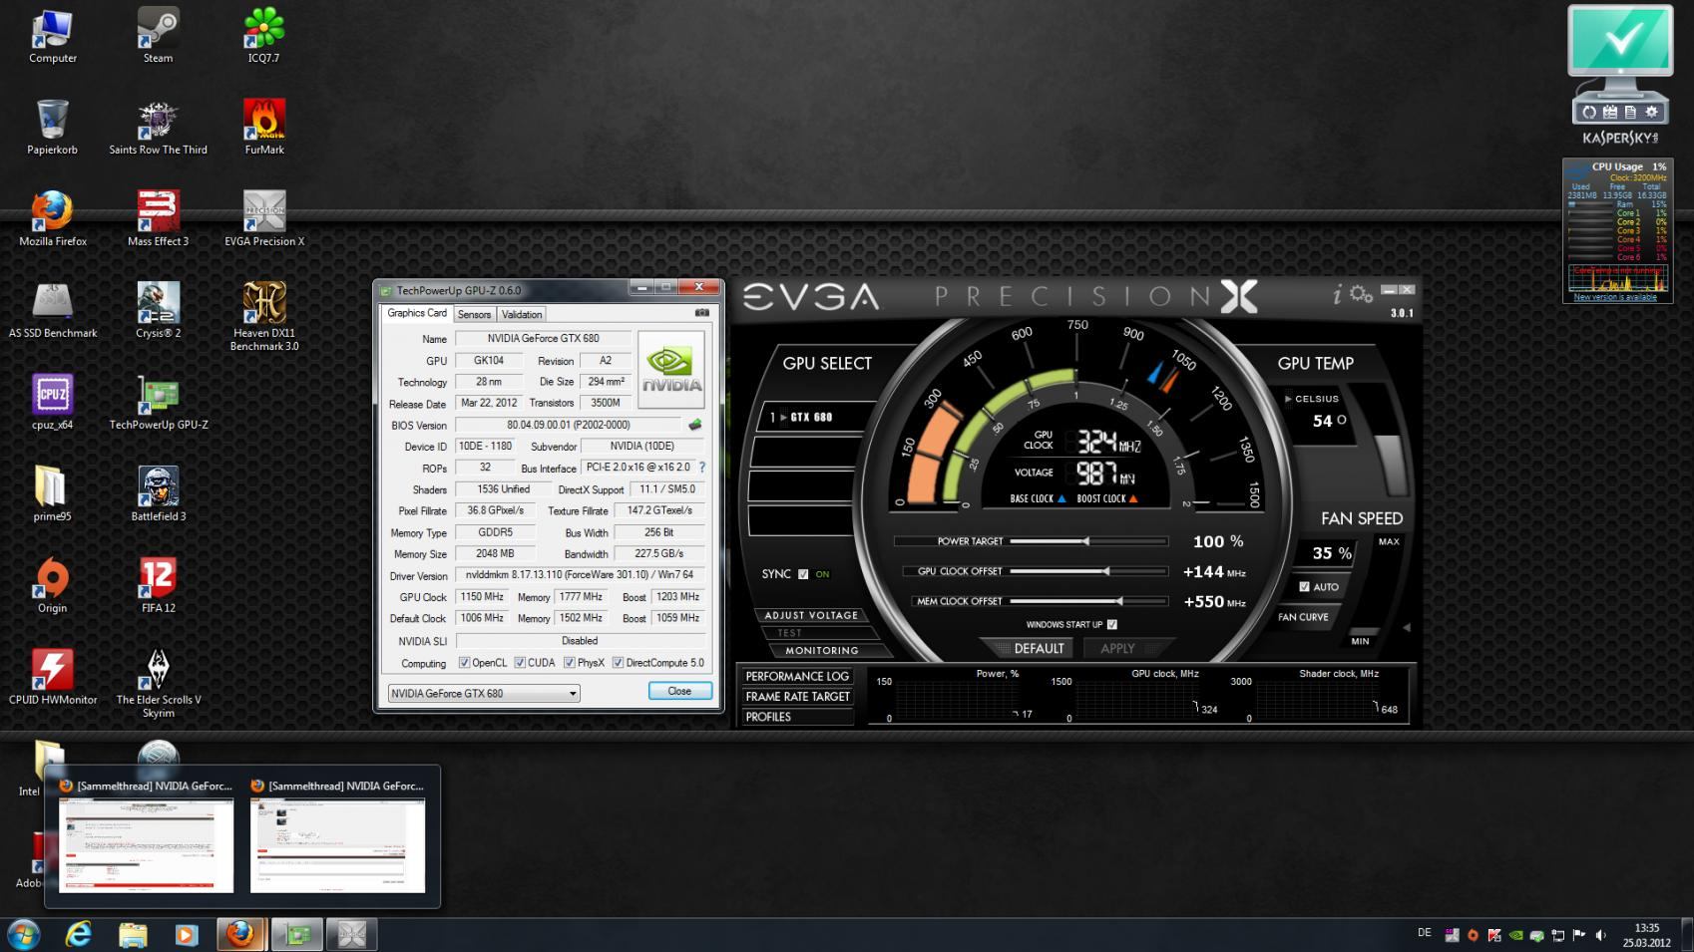Click the BIOS save icon in GPU-Z

tap(695, 425)
